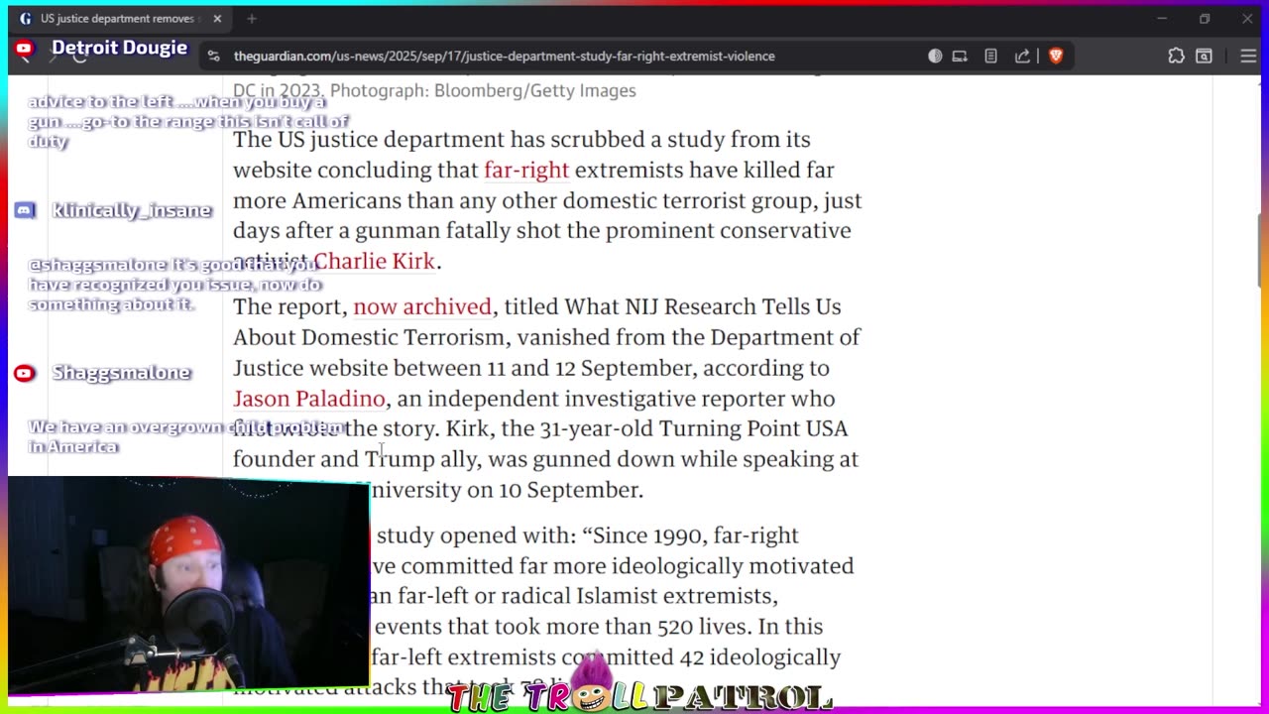Toggle the reader mode page icon
The image size is (1269, 714).
(x=990, y=57)
